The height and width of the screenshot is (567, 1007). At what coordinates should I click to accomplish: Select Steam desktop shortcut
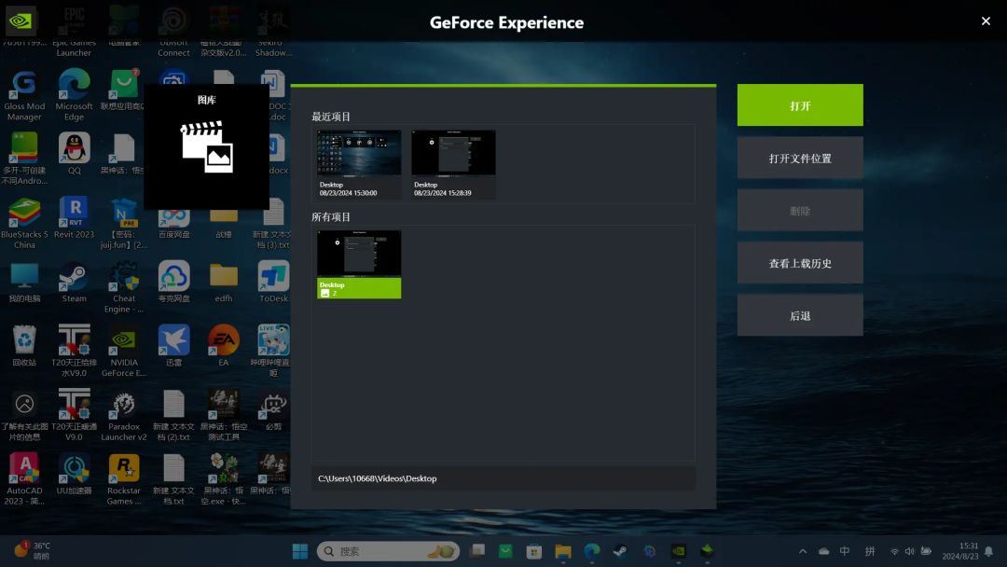pyautogui.click(x=74, y=282)
